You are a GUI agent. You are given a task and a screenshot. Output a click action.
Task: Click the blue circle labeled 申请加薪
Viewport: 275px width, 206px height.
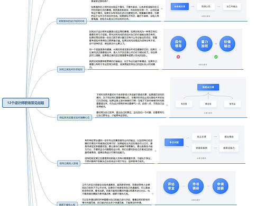[221, 186]
